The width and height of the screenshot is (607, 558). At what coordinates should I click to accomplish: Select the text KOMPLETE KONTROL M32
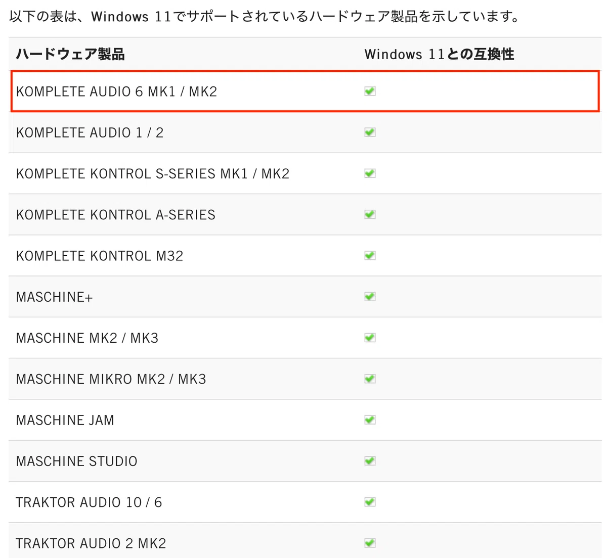[100, 256]
